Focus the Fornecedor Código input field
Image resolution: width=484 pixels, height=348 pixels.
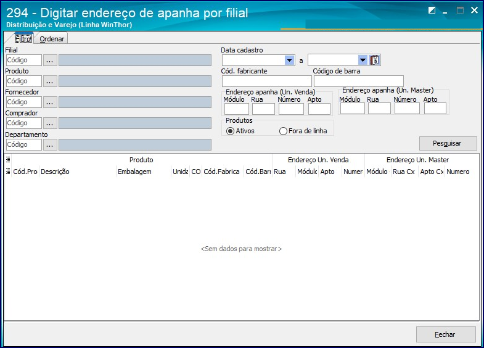pyautogui.click(x=24, y=102)
